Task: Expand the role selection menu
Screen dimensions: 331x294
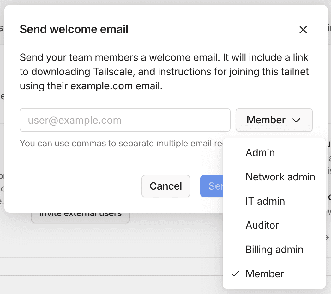Action: point(274,120)
